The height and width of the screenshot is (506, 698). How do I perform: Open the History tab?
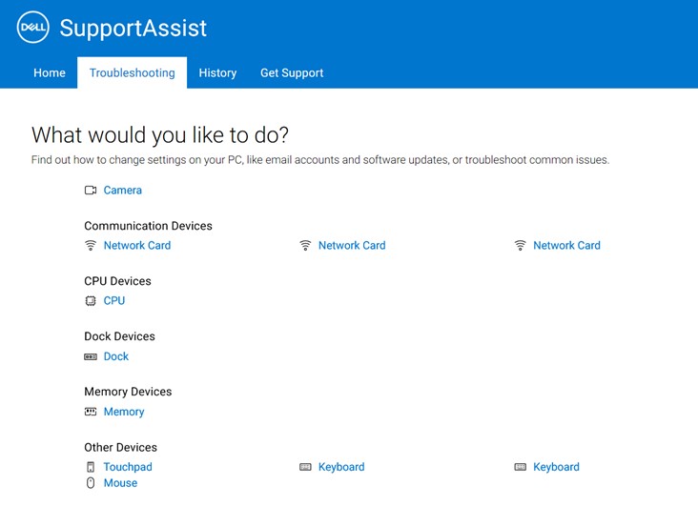pyautogui.click(x=217, y=73)
